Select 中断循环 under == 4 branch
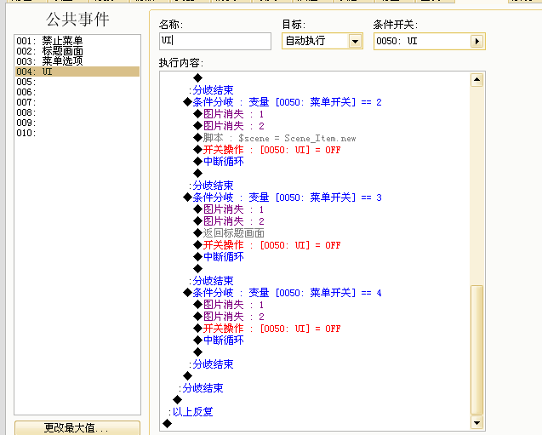 219,341
